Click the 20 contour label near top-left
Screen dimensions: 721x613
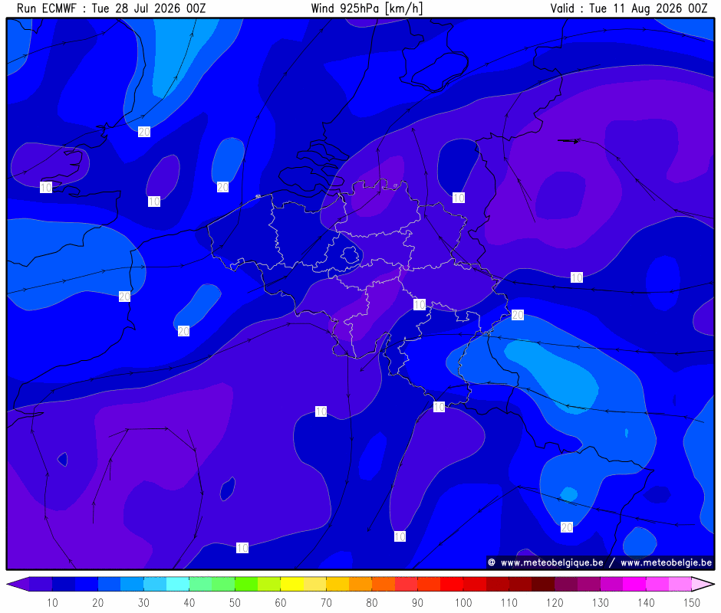[144, 132]
